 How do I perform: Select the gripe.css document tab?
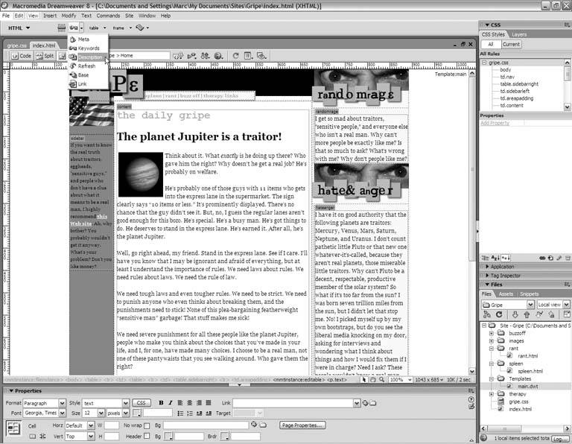pos(16,45)
